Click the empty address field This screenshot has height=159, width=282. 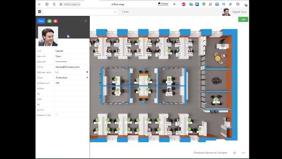coord(72,88)
